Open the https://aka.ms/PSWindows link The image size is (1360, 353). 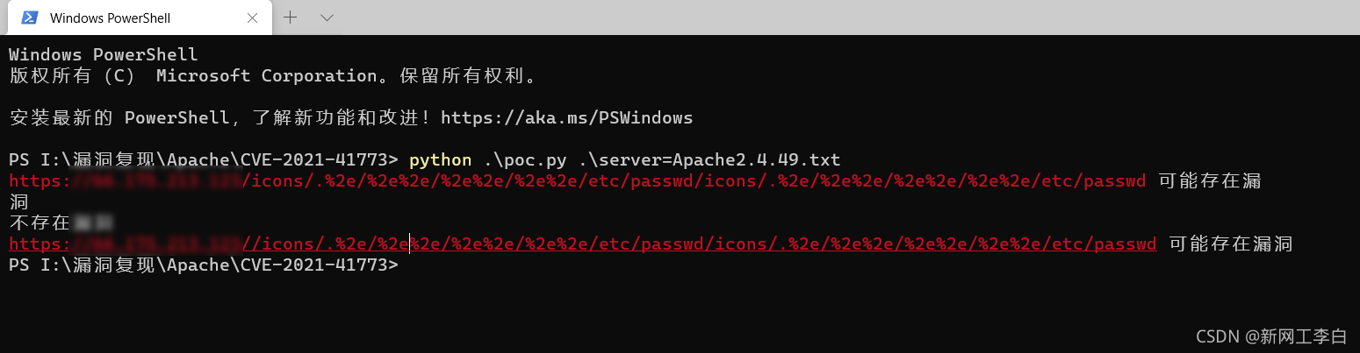[x=566, y=117]
